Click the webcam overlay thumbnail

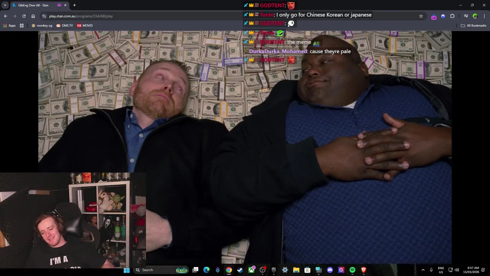73,220
